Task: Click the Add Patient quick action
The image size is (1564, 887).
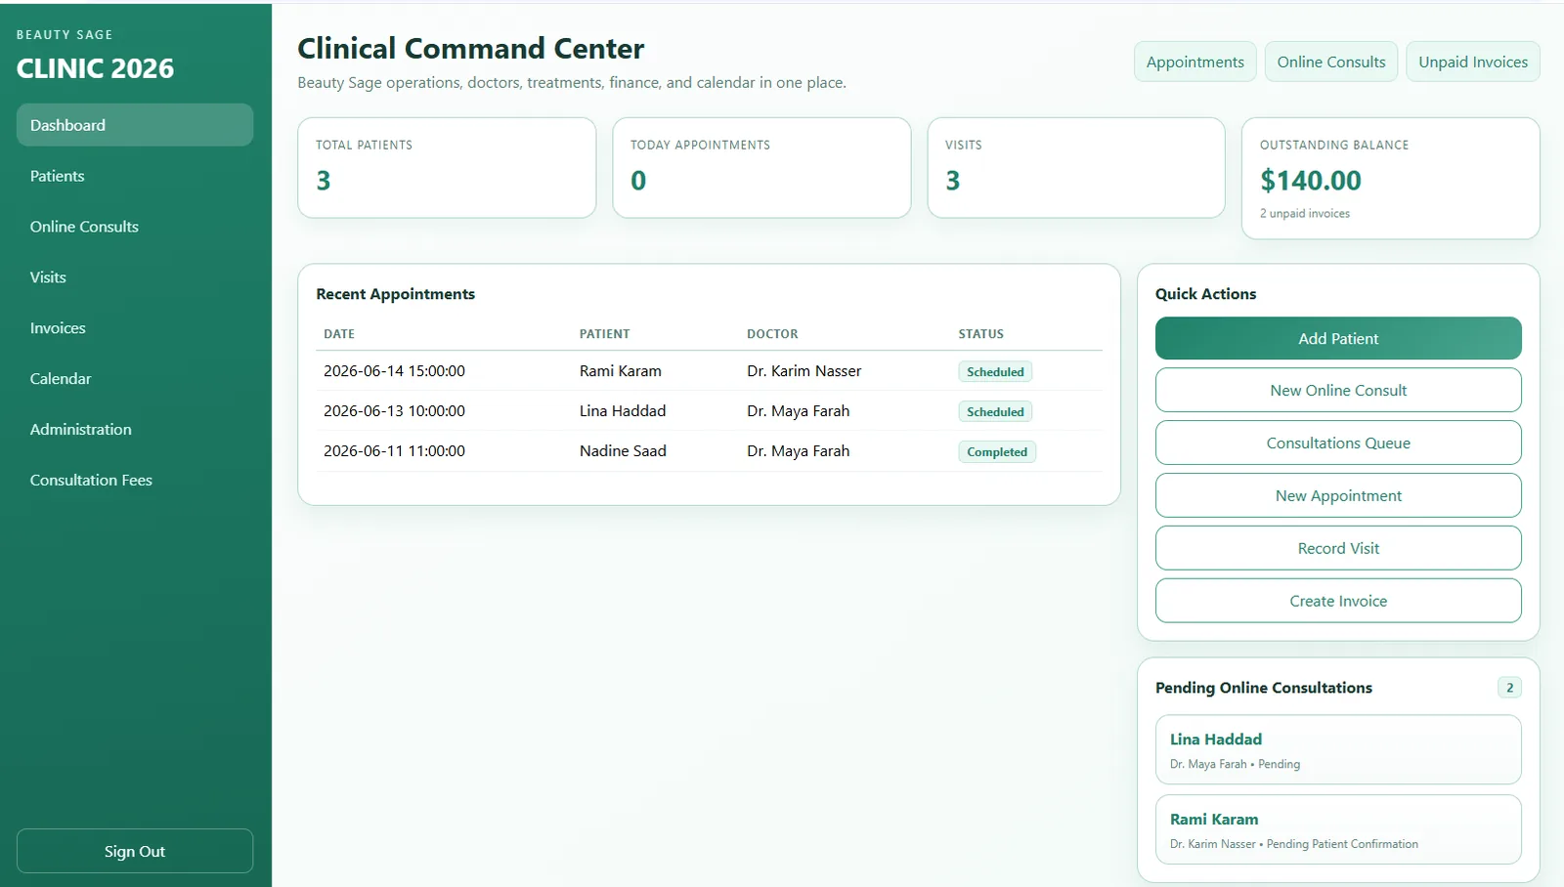Action: pyautogui.click(x=1338, y=338)
